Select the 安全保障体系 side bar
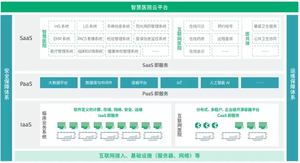The image size is (300, 163). point(6,88)
